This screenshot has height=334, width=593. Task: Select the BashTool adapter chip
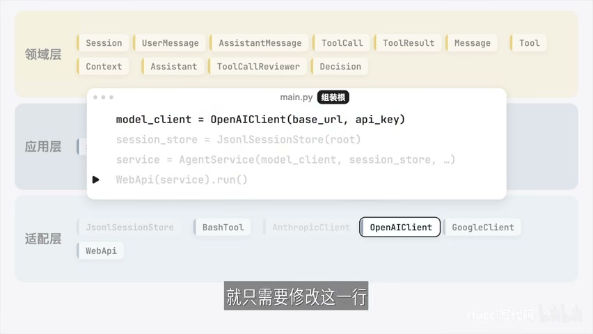(x=222, y=228)
